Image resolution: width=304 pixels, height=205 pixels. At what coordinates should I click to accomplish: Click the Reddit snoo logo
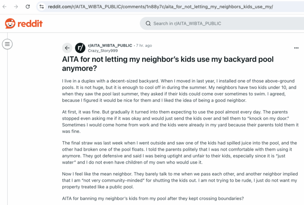10,23
